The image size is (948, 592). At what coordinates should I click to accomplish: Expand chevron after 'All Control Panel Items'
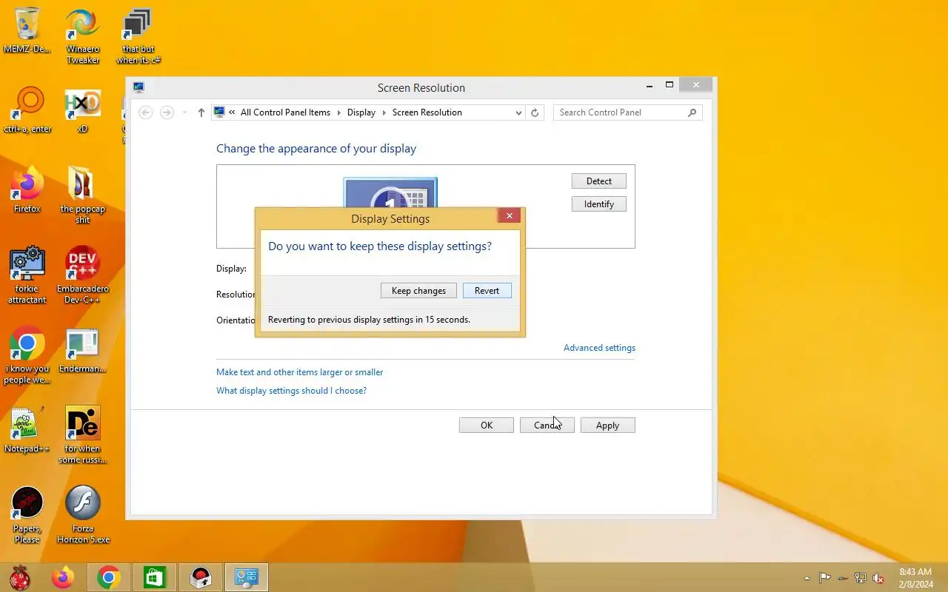pyautogui.click(x=338, y=112)
